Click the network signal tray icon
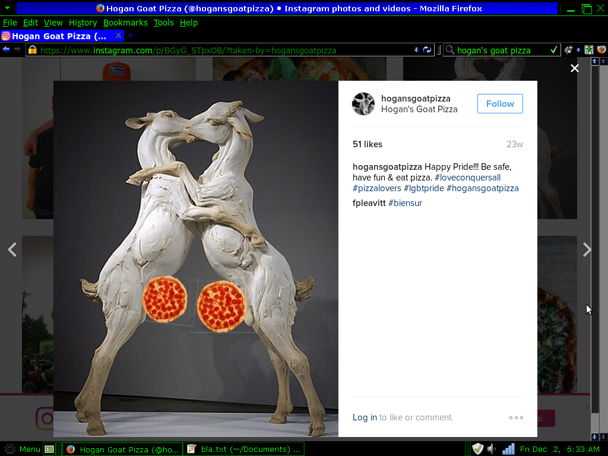The width and height of the screenshot is (608, 456). (508, 449)
